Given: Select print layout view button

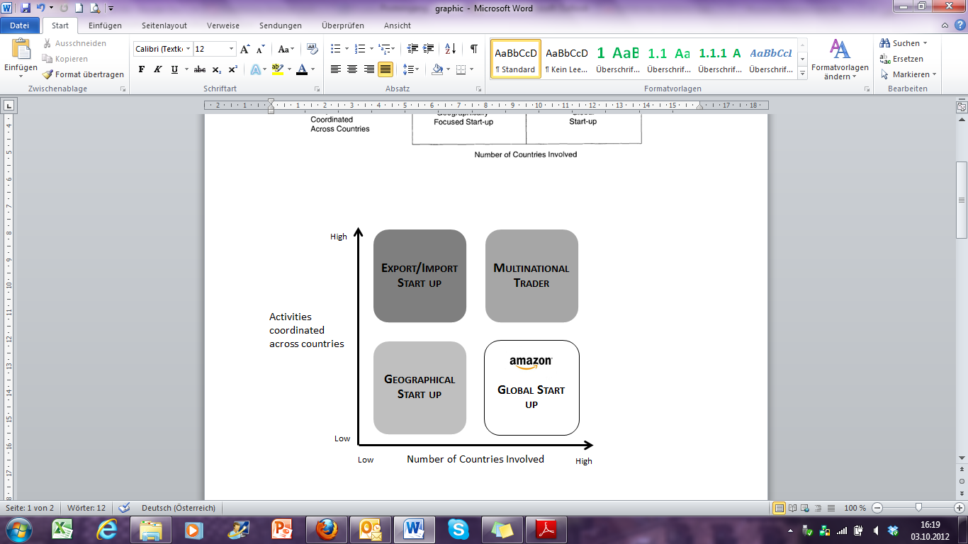Looking at the screenshot, I should point(780,508).
